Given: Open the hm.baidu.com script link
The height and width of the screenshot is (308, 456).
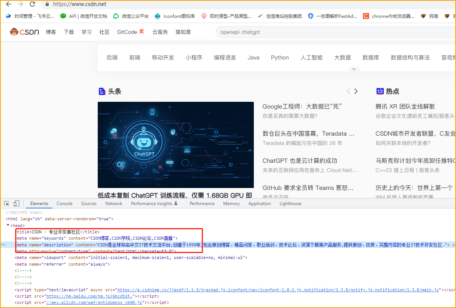Looking at the screenshot, I should (89, 296).
